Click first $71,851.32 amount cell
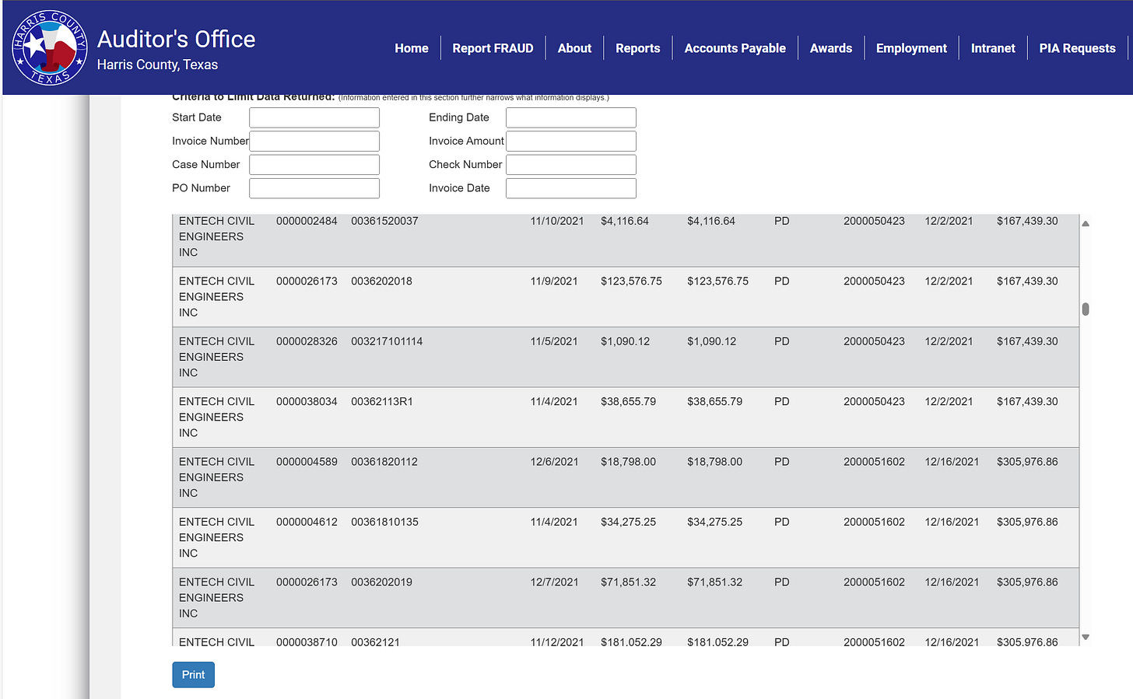This screenshot has width=1133, height=699. 628,582
